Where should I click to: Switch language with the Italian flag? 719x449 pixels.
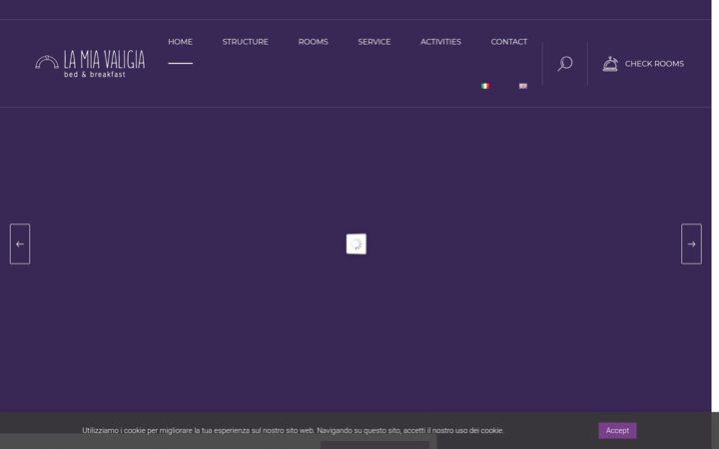[x=485, y=86]
